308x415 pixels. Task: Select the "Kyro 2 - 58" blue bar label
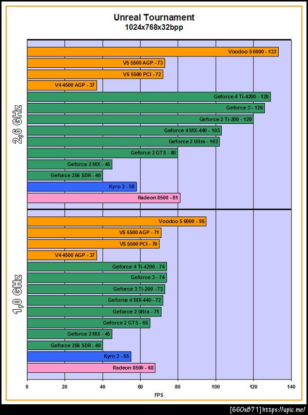coord(122,187)
